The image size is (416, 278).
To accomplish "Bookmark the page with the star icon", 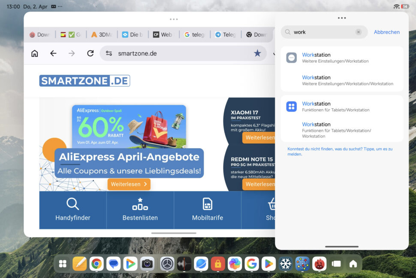I will pos(257,53).
